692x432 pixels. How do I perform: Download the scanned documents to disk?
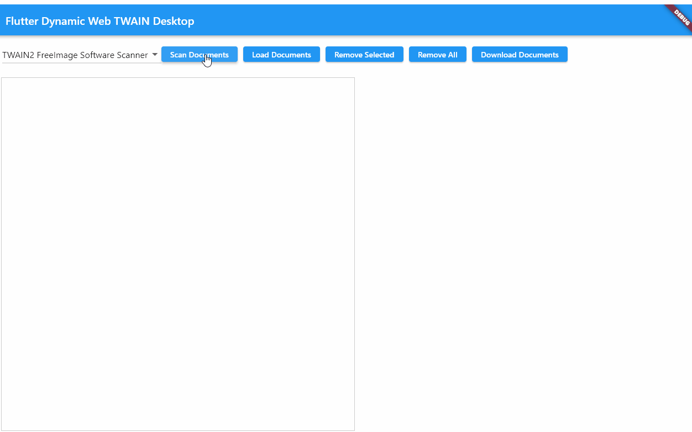point(520,55)
